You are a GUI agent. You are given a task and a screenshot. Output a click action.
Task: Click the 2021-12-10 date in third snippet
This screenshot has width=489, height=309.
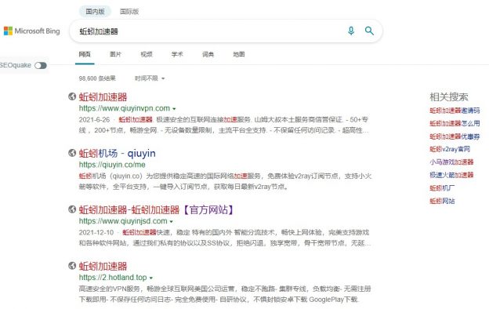[x=96, y=232]
